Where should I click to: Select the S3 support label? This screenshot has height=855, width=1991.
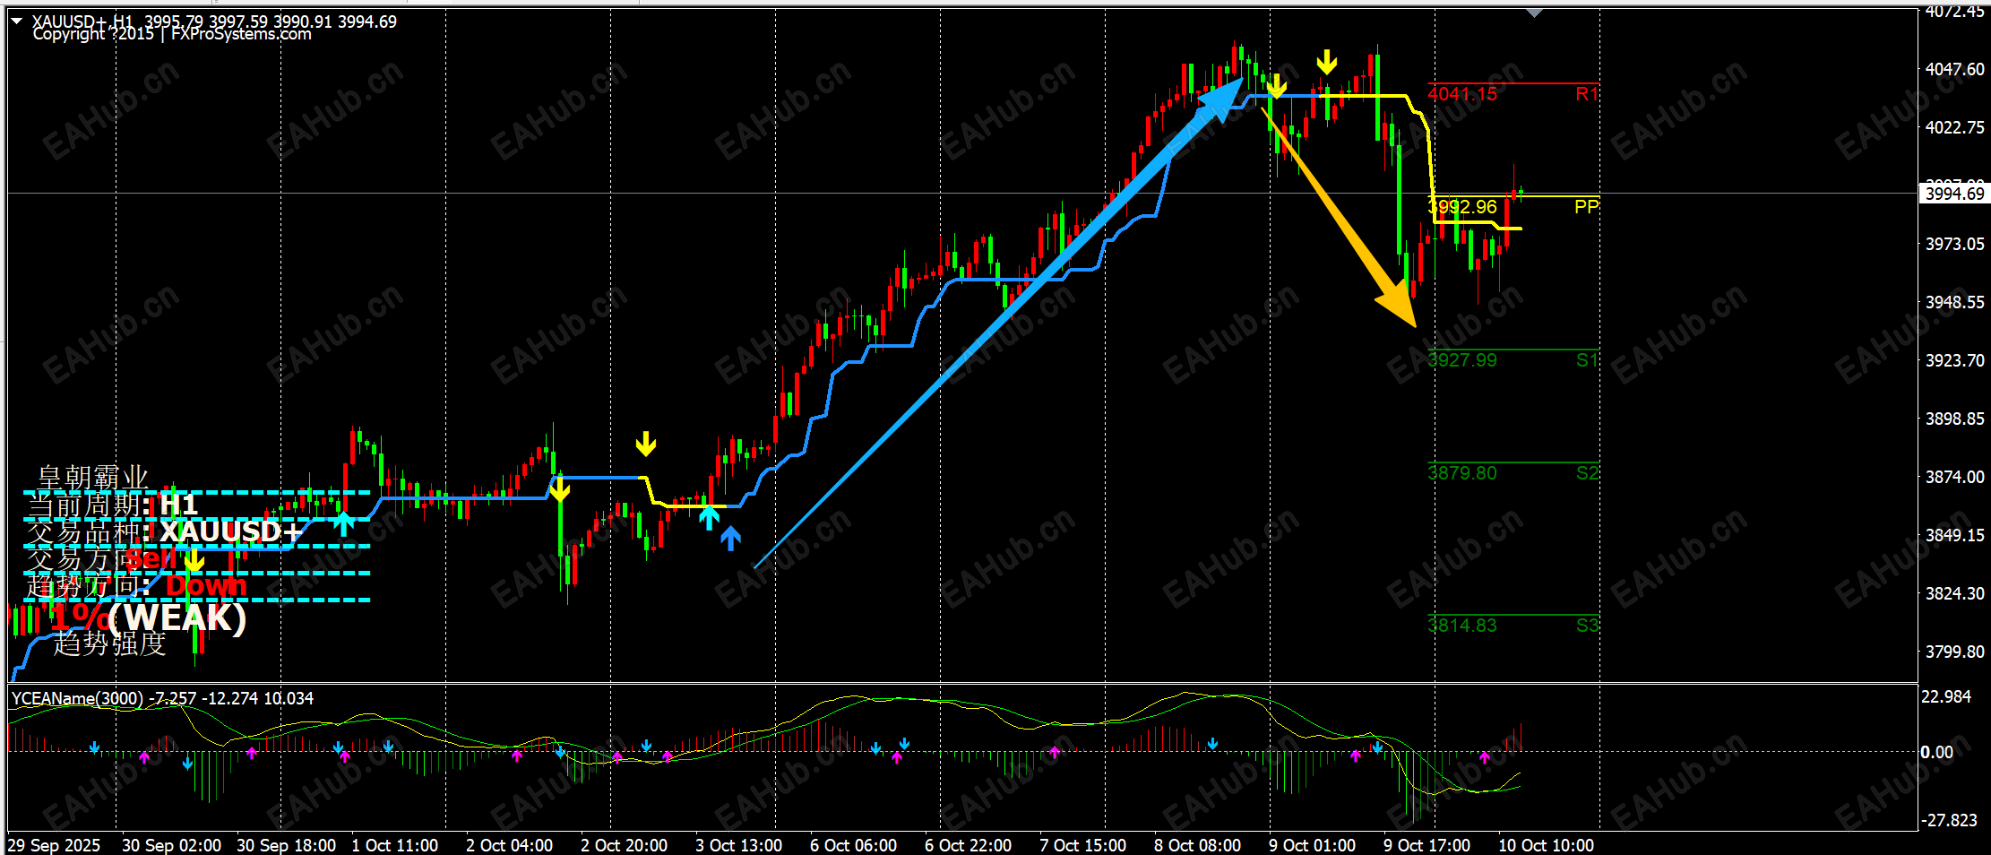[1588, 626]
